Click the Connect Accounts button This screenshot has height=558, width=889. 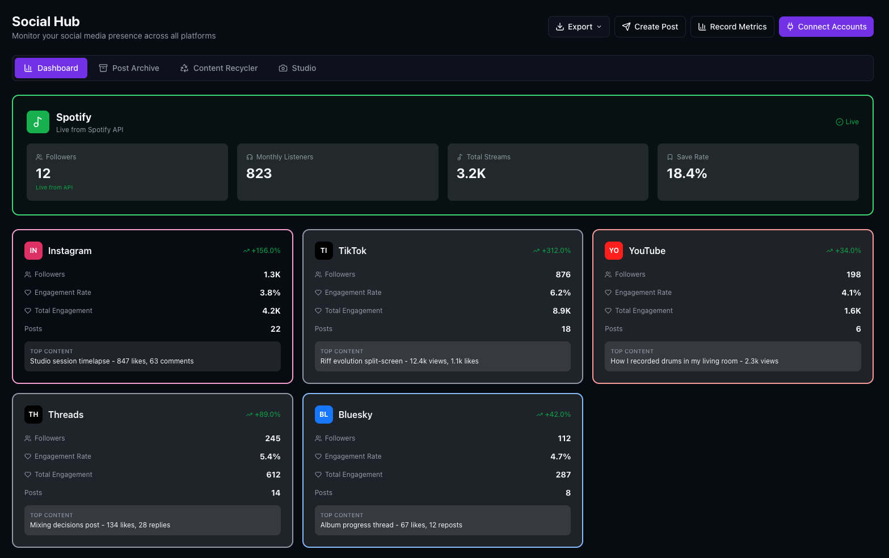826,27
